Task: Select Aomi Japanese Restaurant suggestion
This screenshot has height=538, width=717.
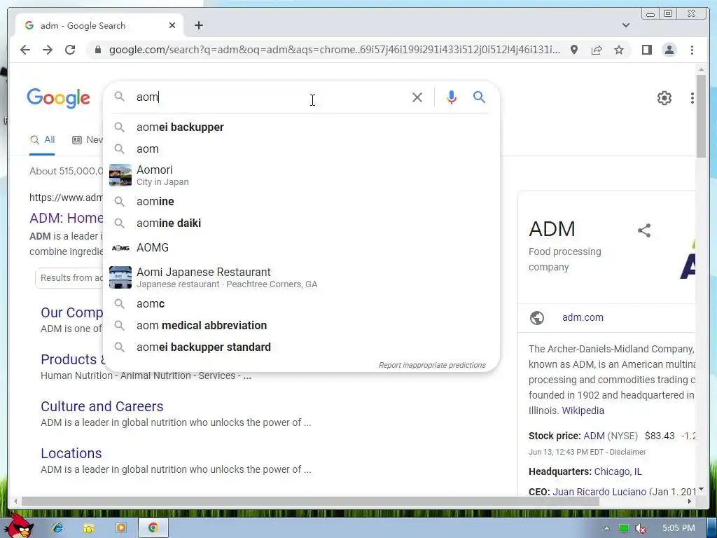Action: (302, 277)
